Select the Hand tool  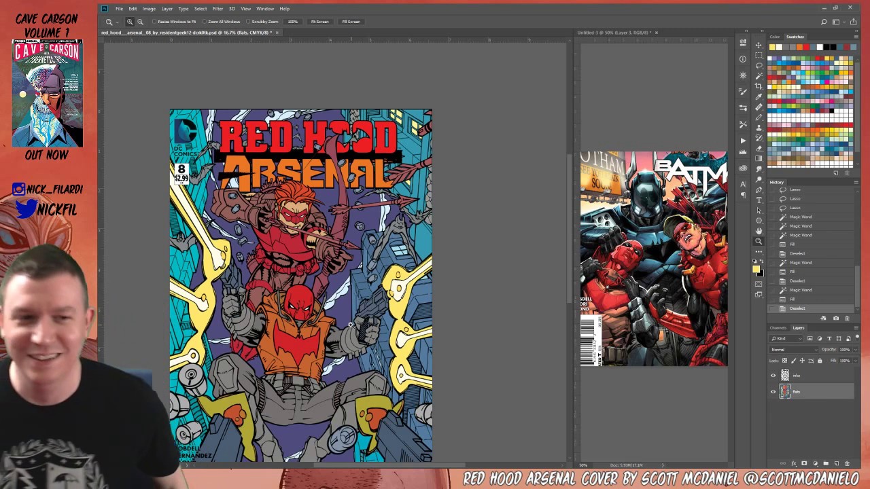pos(759,230)
